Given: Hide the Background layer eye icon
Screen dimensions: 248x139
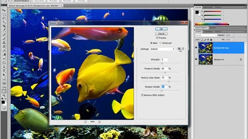Looking at the screenshot, I should click(x=196, y=59).
